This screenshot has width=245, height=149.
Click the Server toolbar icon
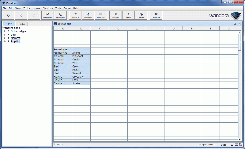pyautogui.click(x=141, y=15)
